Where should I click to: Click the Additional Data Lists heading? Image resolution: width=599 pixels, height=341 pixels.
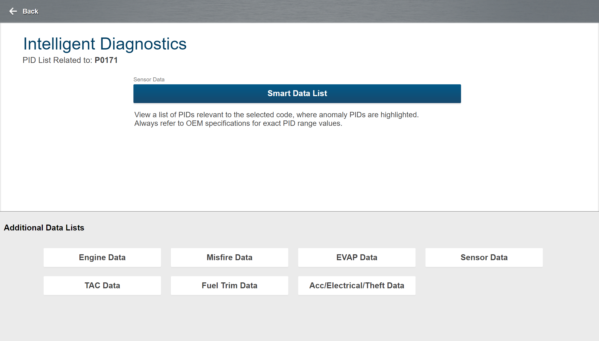point(44,228)
